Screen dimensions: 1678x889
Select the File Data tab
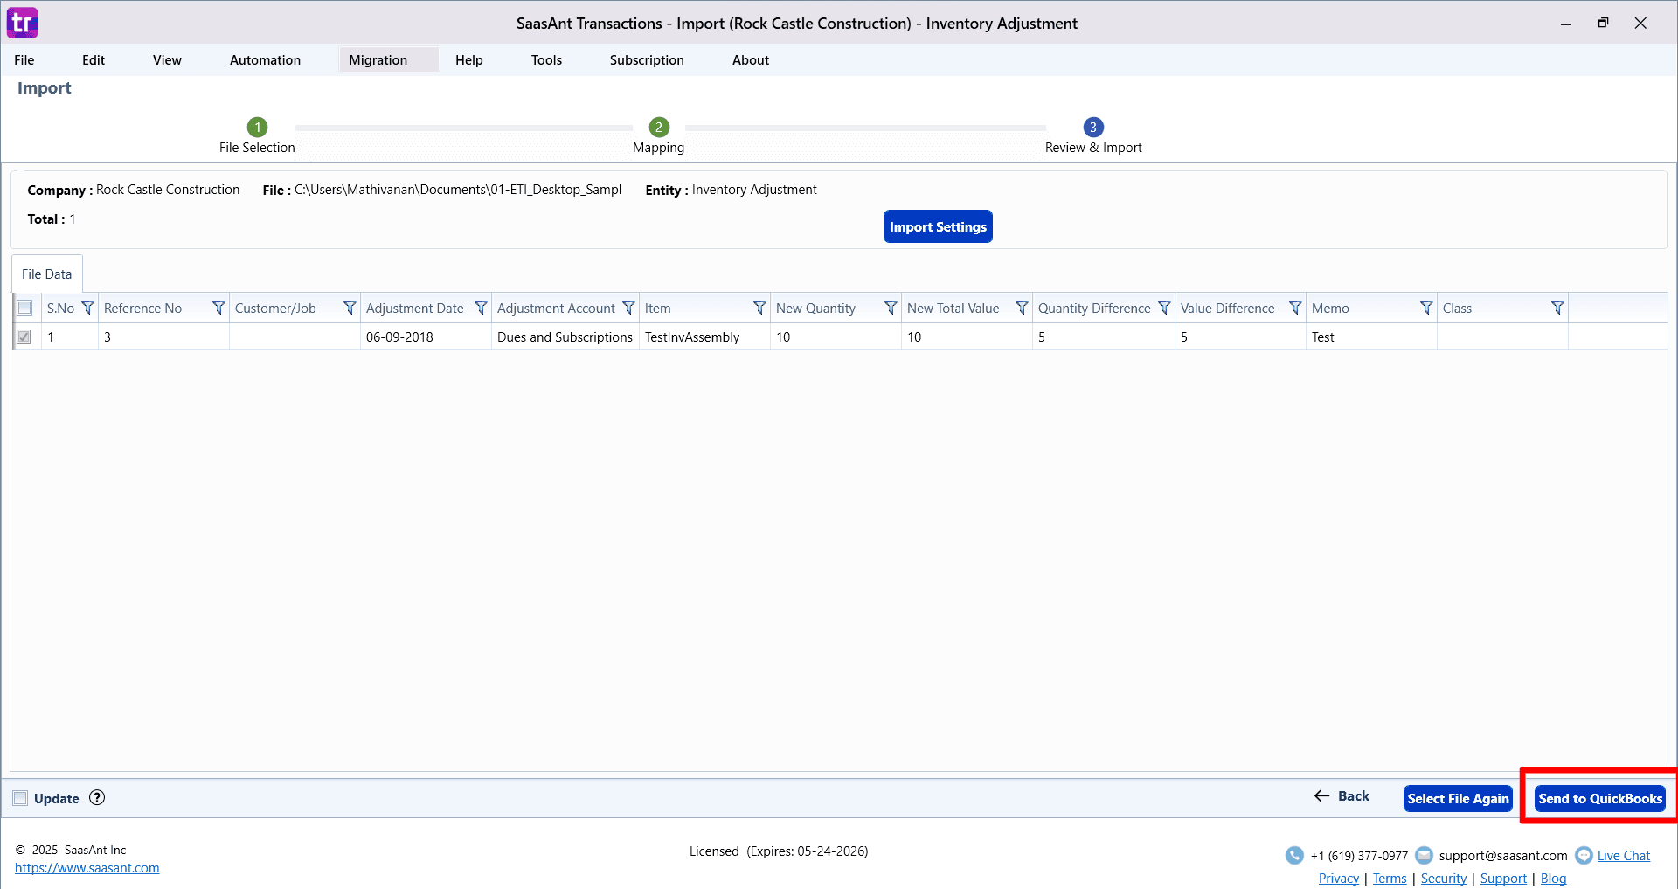click(47, 274)
